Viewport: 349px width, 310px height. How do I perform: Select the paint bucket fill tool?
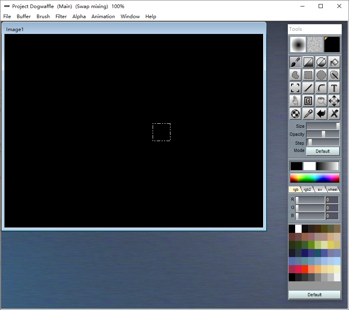(x=334, y=62)
